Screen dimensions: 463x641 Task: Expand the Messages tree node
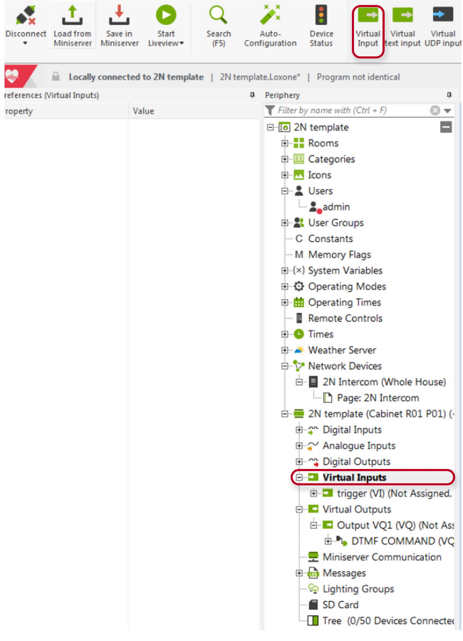point(299,573)
